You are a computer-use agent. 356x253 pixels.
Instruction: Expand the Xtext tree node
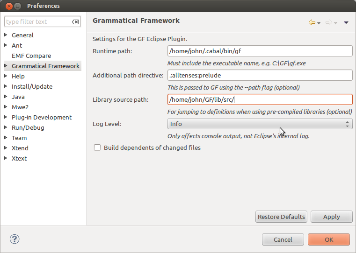(x=6, y=158)
